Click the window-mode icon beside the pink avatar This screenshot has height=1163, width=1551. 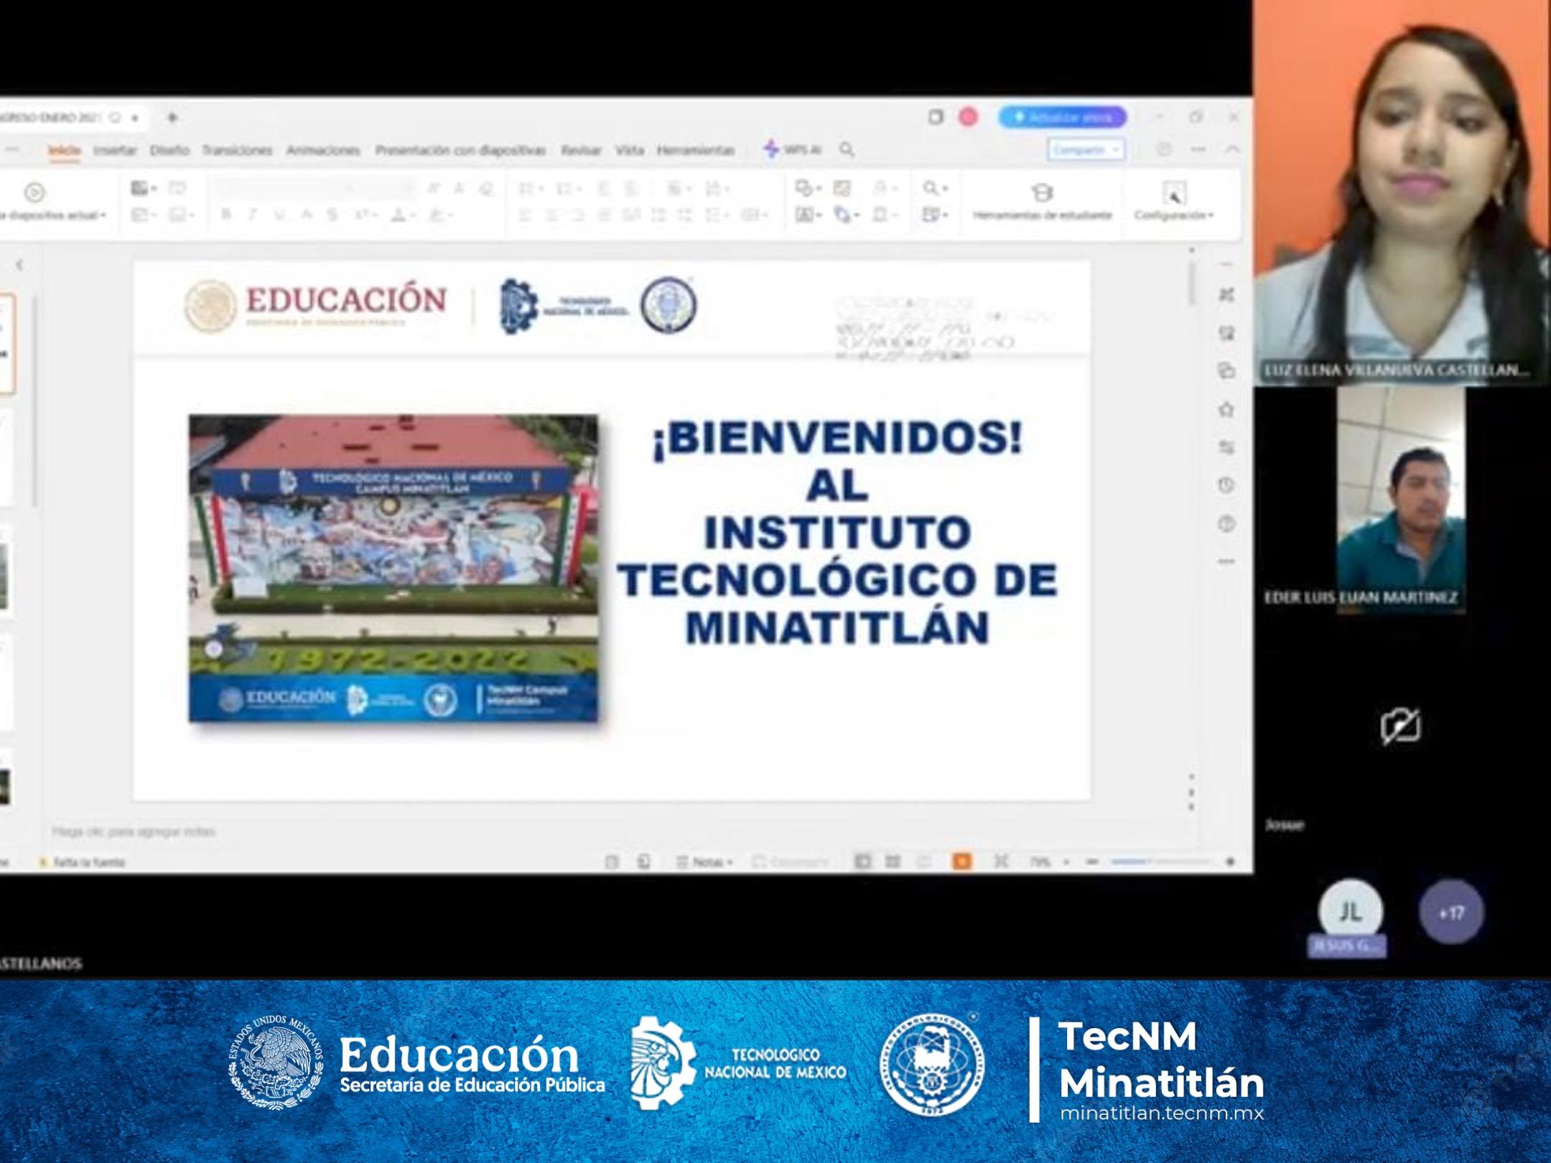[x=935, y=117]
